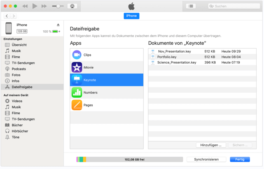Select the Numbers app icon
The height and width of the screenshot is (169, 264).
[x=77, y=93]
